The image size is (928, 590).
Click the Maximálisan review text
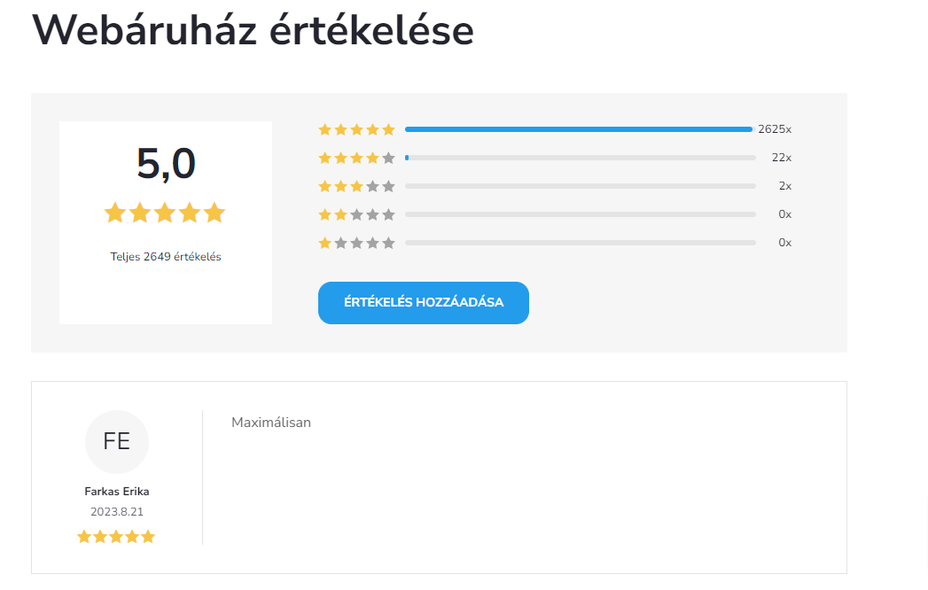click(x=271, y=423)
